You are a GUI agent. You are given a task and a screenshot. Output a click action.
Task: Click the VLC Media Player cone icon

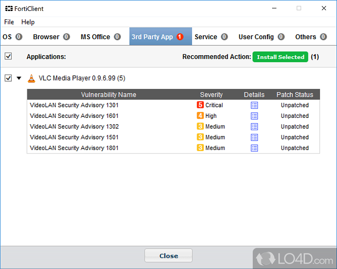tap(32, 78)
